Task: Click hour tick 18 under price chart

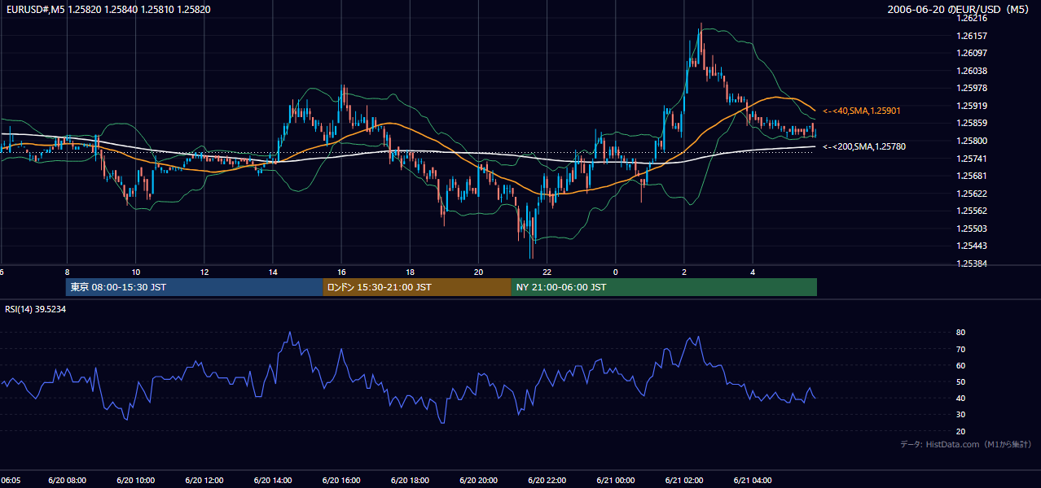Action: 410,272
